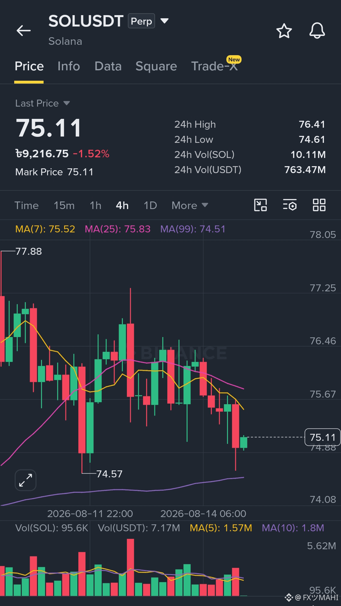Open the chart drawing tools icon
The image size is (341, 606).
click(260, 205)
